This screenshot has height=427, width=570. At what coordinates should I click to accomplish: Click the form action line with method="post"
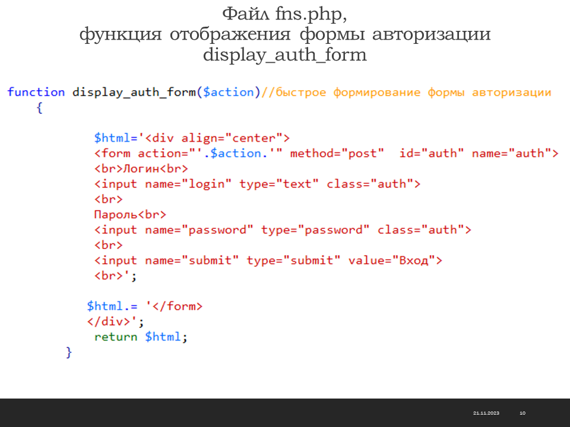coord(326,154)
